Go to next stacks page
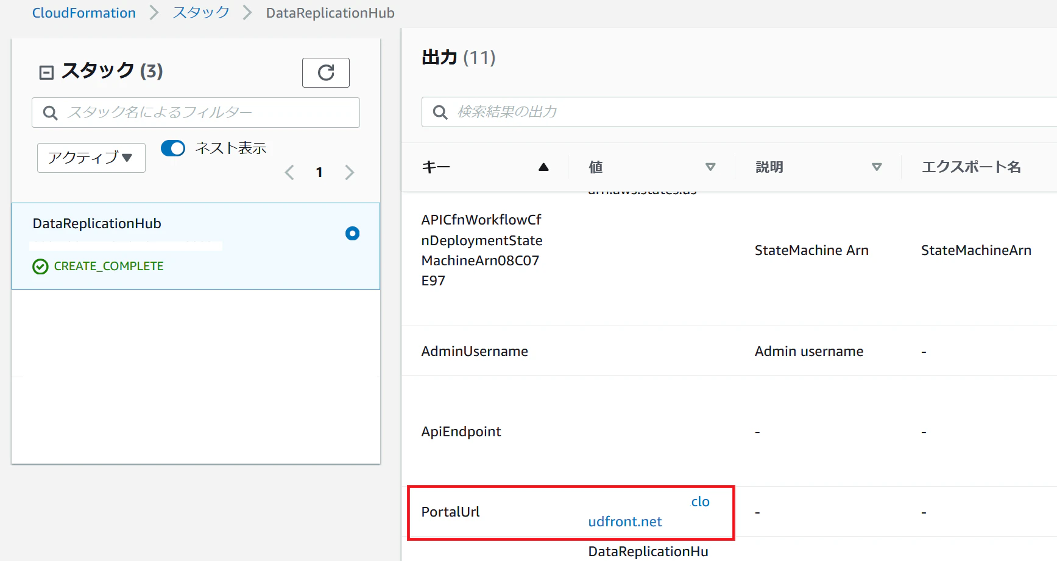This screenshot has height=561, width=1057. (349, 173)
